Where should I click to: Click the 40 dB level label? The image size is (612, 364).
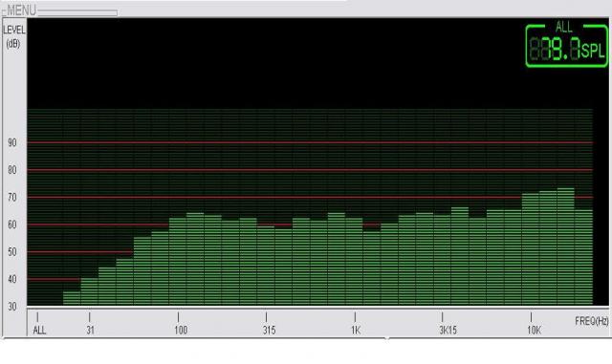pos(12,279)
